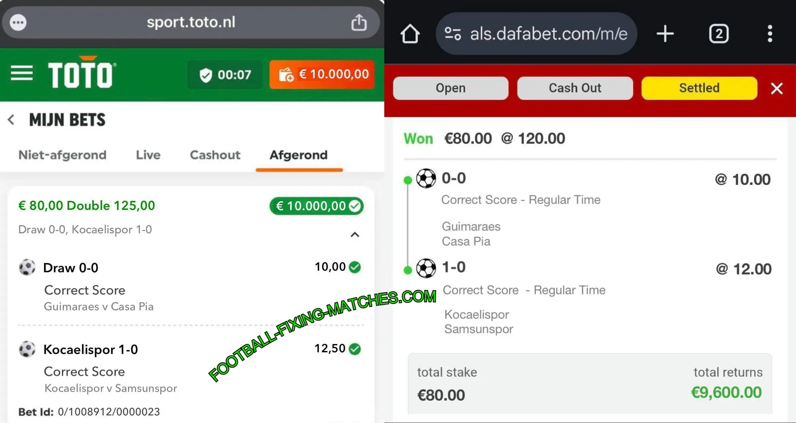This screenshot has width=796, height=423.
Task: Tap the share icon in address bar
Action: pos(359,22)
